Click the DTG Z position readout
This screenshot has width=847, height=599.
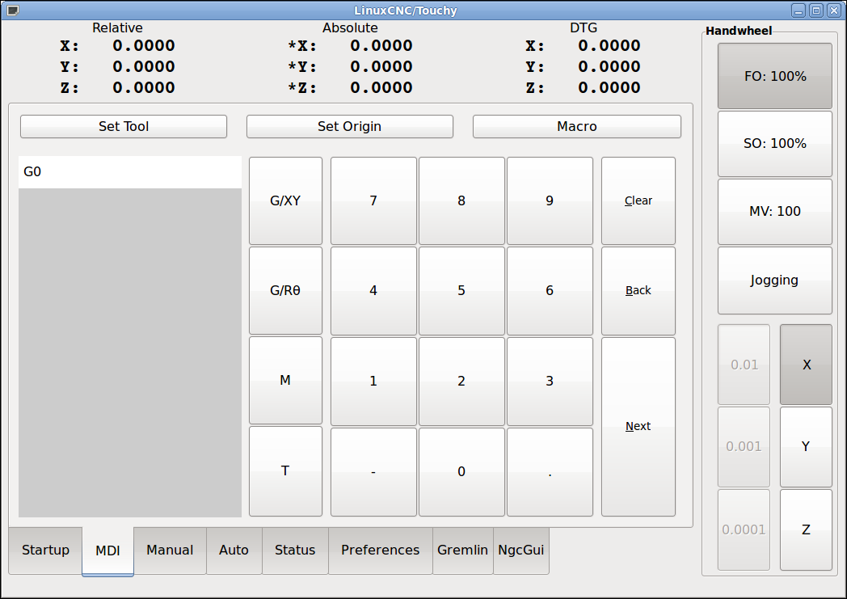coord(584,88)
